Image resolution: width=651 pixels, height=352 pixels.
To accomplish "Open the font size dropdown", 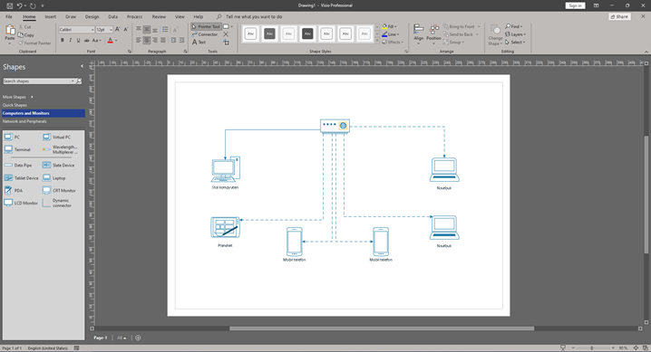I will (111, 30).
